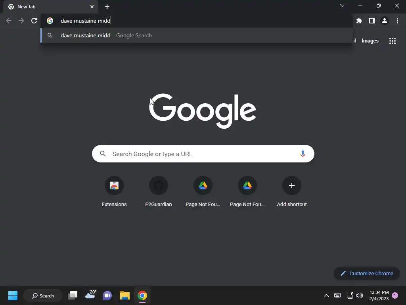This screenshot has height=305, width=406.
Task: Click the Customize Chrome button
Action: [x=367, y=273]
